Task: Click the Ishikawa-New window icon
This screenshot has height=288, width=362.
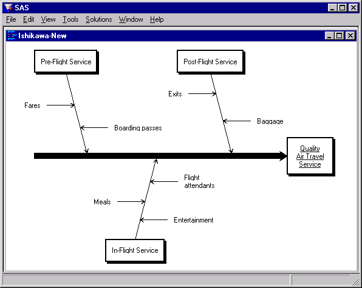Action: coord(12,36)
